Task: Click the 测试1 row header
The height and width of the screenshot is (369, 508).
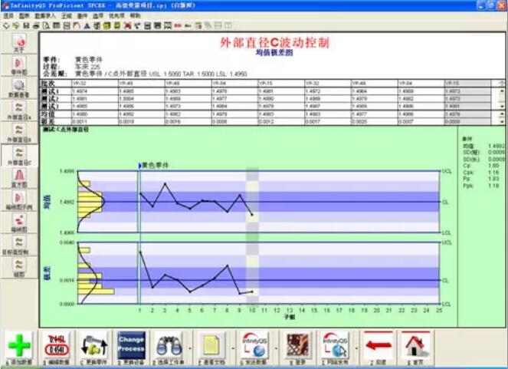Action: coord(50,91)
